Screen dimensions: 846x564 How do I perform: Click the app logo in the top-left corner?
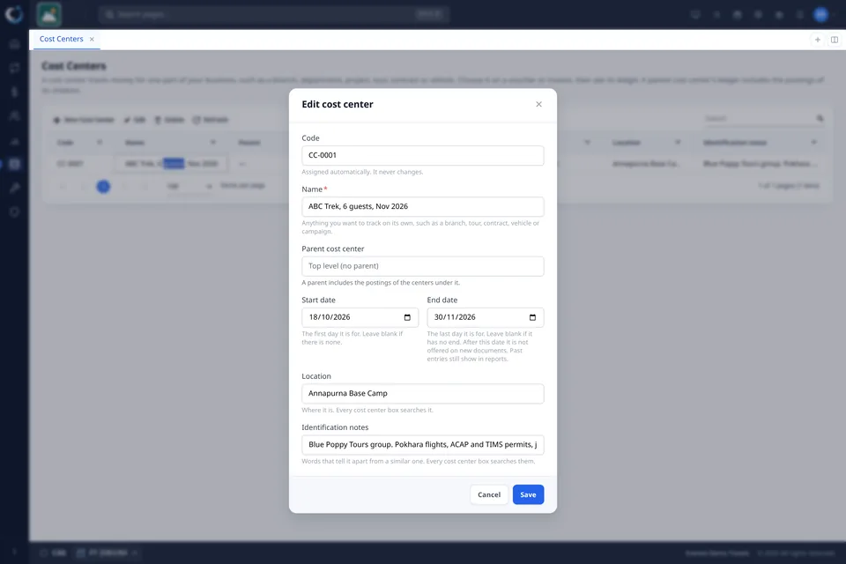14,14
